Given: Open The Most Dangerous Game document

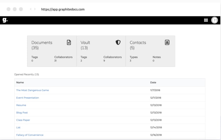Looking at the screenshot, I should click(33, 90).
